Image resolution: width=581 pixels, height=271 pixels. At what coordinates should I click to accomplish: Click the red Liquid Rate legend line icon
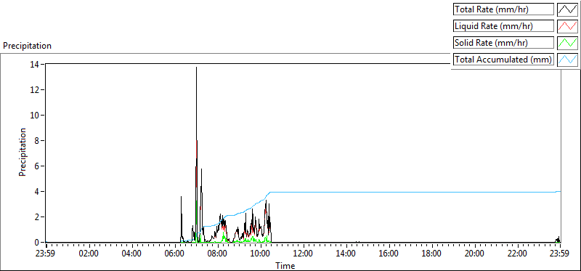click(x=568, y=26)
